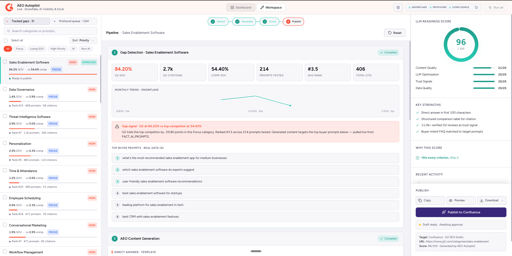This screenshot has height=256, width=512.
Task: Click the 54.40% Comp SOV card
Action: tap(231, 72)
